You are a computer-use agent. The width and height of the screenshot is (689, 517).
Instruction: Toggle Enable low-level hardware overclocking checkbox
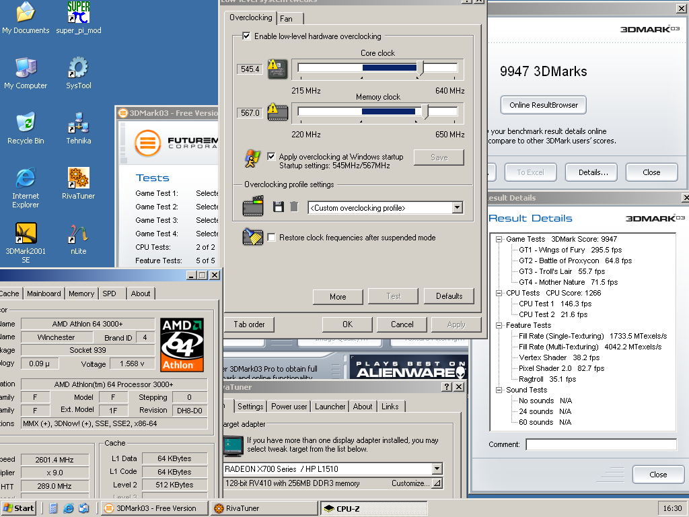pos(246,36)
